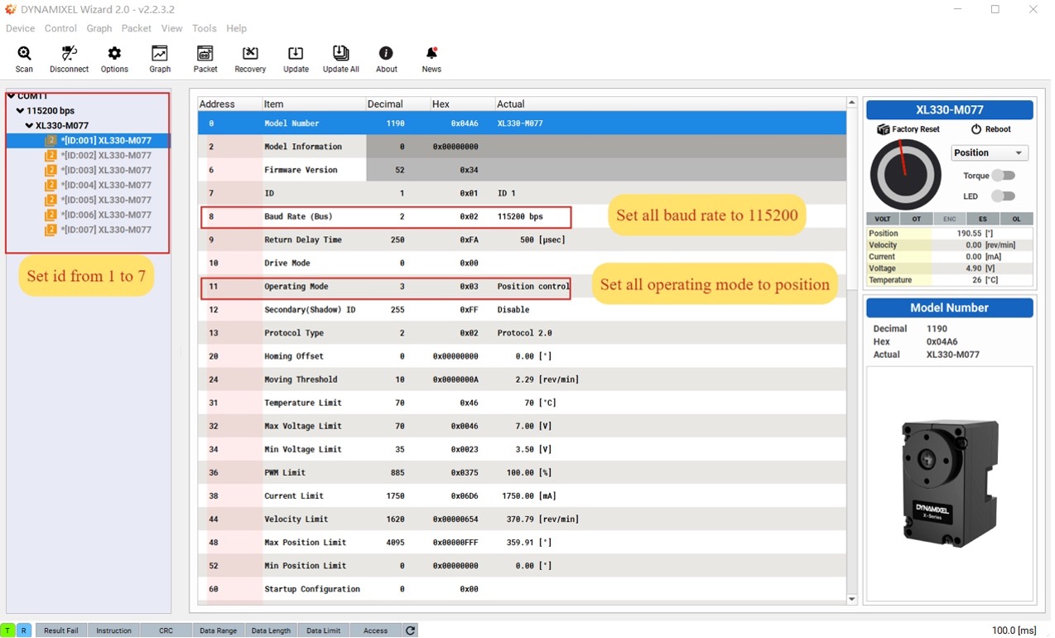Click the XL330-M077 servo product image
The width and height of the screenshot is (1055, 638).
coord(950,482)
